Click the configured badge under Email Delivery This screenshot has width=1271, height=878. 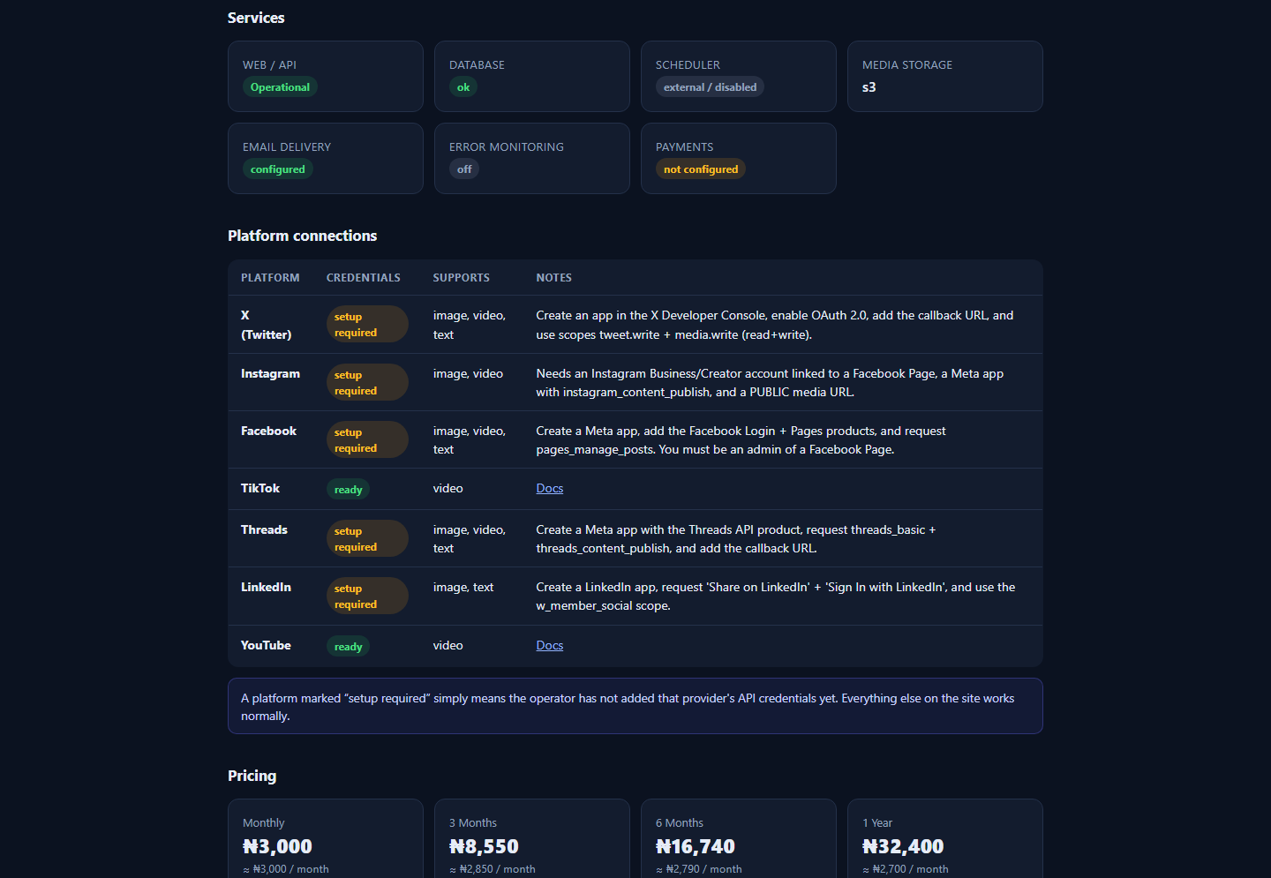[x=277, y=169]
